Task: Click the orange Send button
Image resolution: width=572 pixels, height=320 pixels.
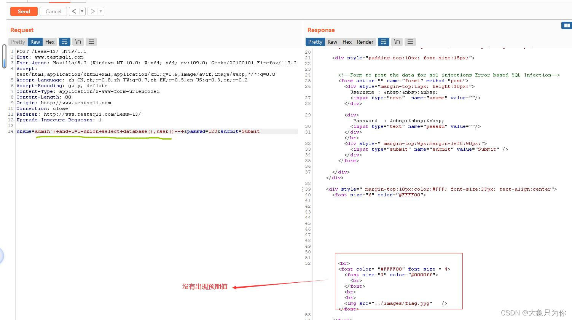Action: (24, 11)
